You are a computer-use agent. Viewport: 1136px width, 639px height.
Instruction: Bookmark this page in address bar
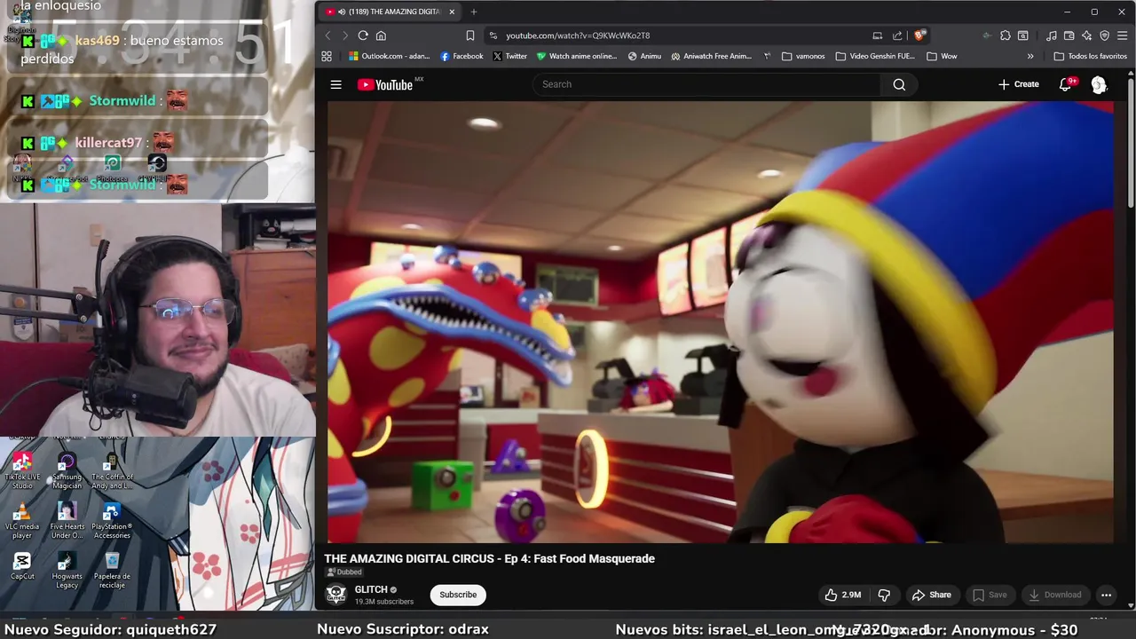(470, 35)
